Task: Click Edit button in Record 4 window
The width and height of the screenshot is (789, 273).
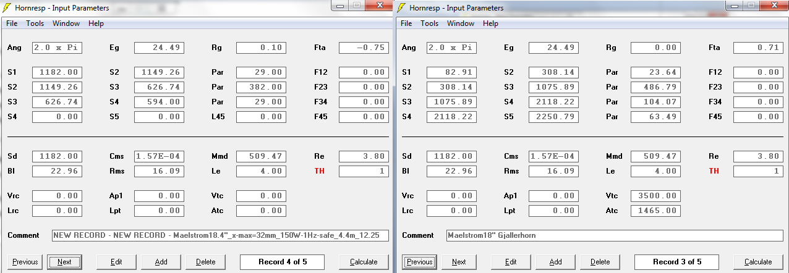Action: 116,262
